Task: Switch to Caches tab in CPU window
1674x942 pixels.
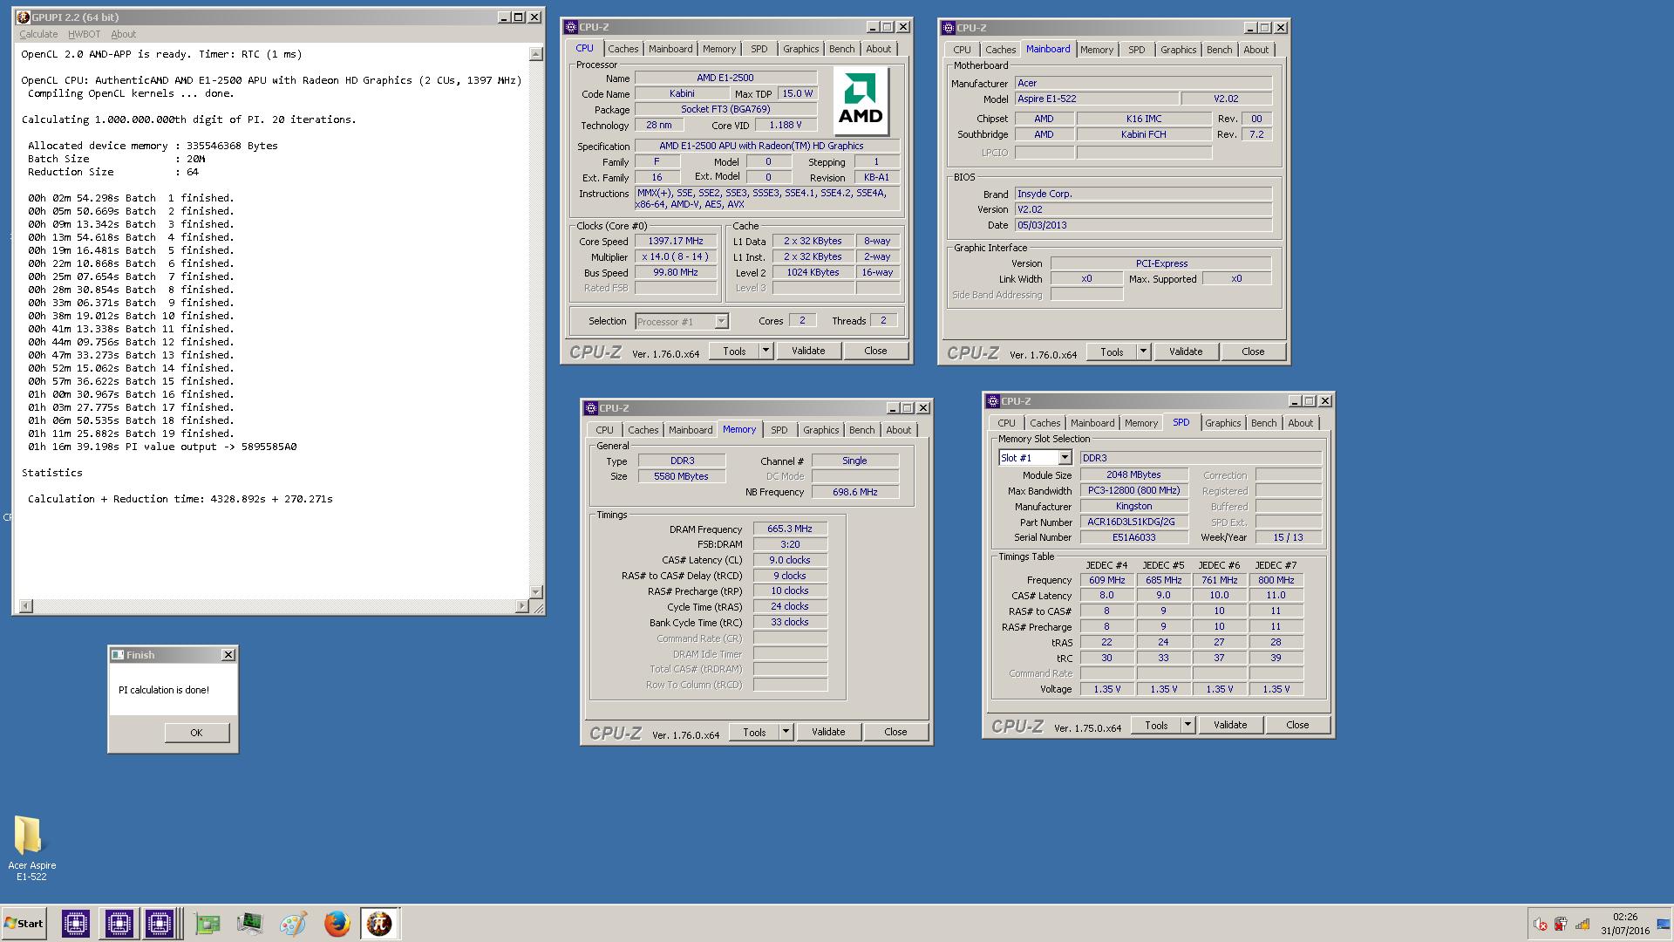Action: click(623, 49)
